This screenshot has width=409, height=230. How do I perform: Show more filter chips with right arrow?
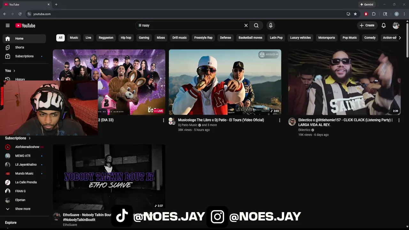[x=400, y=38]
